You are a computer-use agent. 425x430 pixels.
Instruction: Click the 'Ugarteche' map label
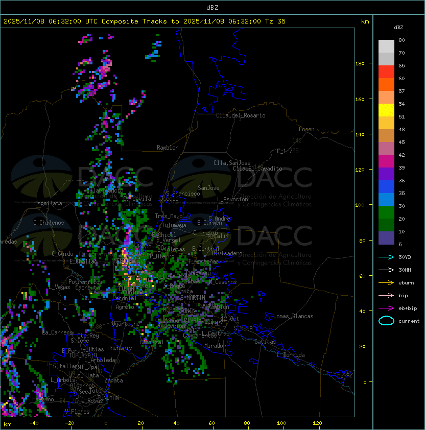click(x=126, y=324)
